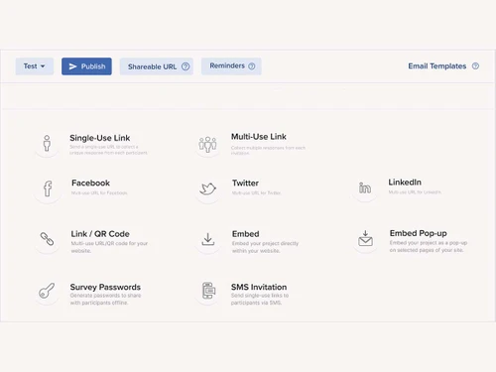The image size is (496, 372).
Task: Select the Facebook option title
Action: pos(90,183)
